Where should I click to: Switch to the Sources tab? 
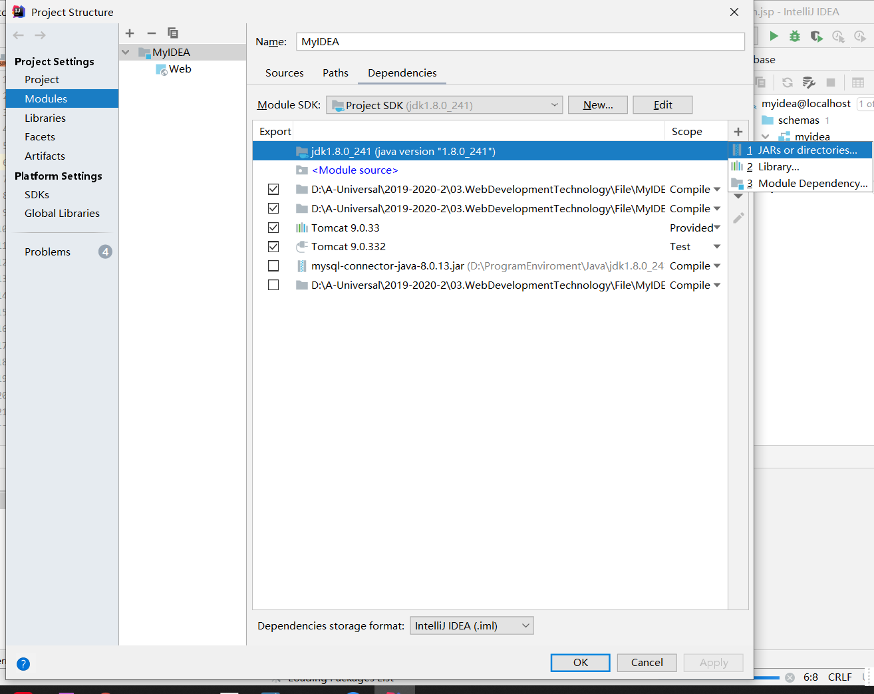coord(285,73)
